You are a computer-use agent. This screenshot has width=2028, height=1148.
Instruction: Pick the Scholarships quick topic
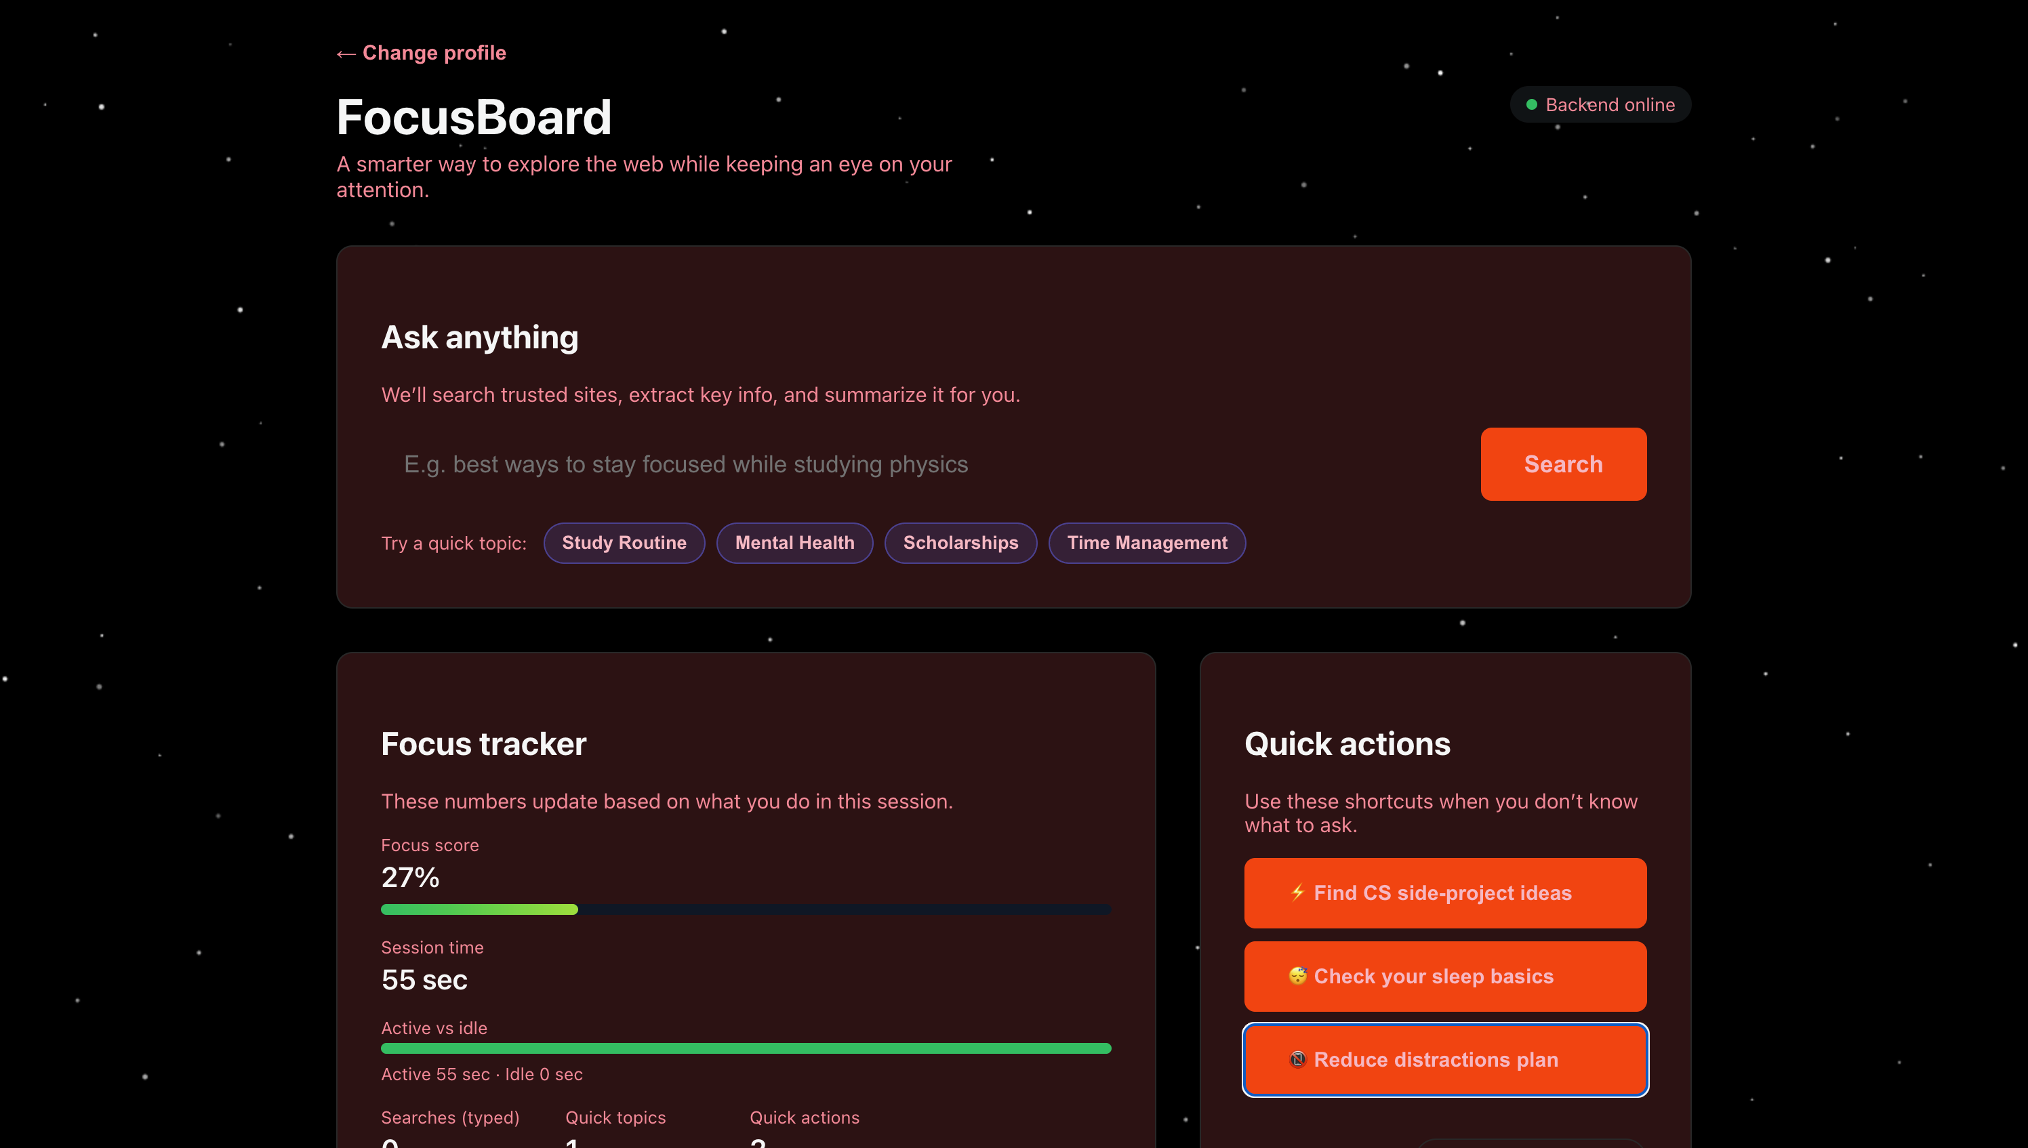(960, 542)
